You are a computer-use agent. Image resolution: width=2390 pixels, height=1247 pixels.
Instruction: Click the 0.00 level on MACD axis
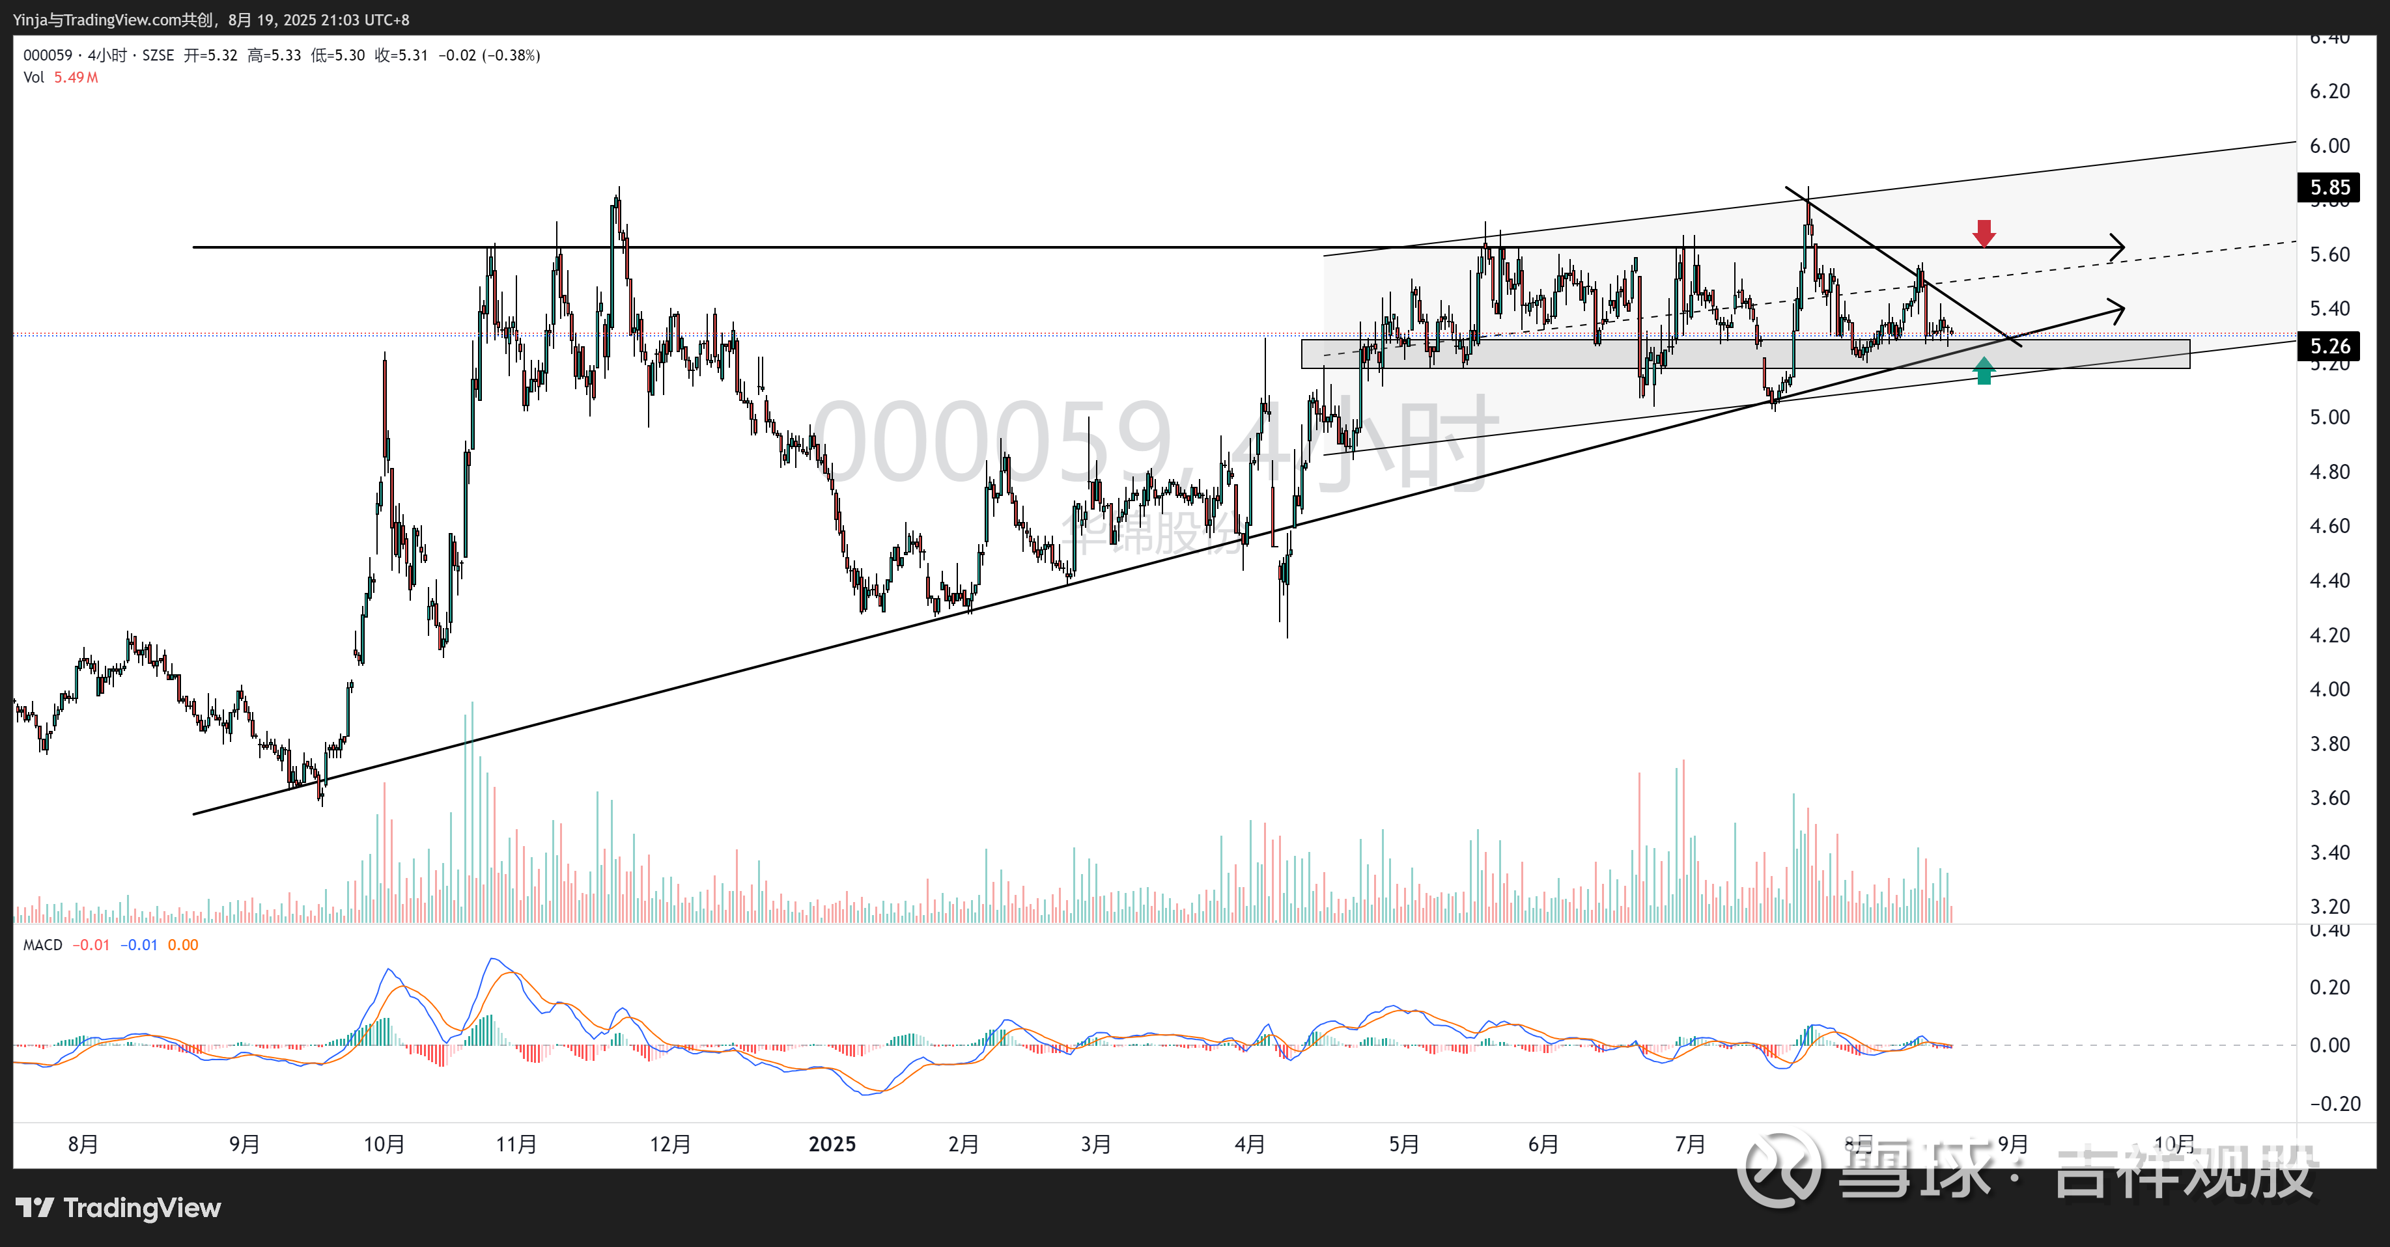[x=2329, y=1045]
